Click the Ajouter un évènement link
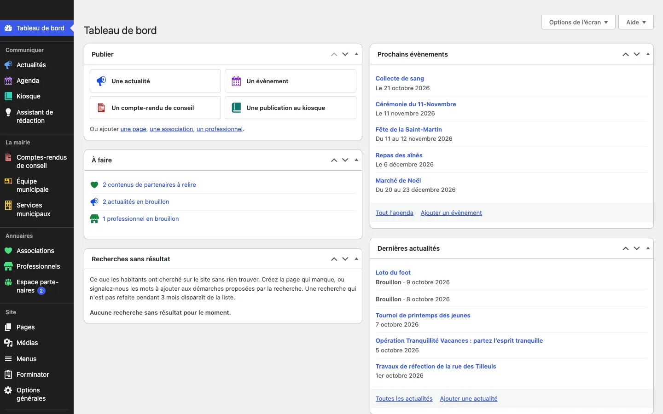Viewport: 663px width, 414px height. (451, 213)
